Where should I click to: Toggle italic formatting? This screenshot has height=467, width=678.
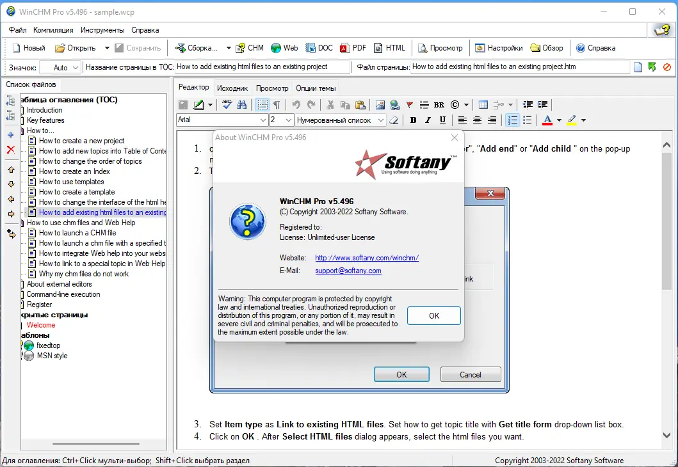[428, 120]
